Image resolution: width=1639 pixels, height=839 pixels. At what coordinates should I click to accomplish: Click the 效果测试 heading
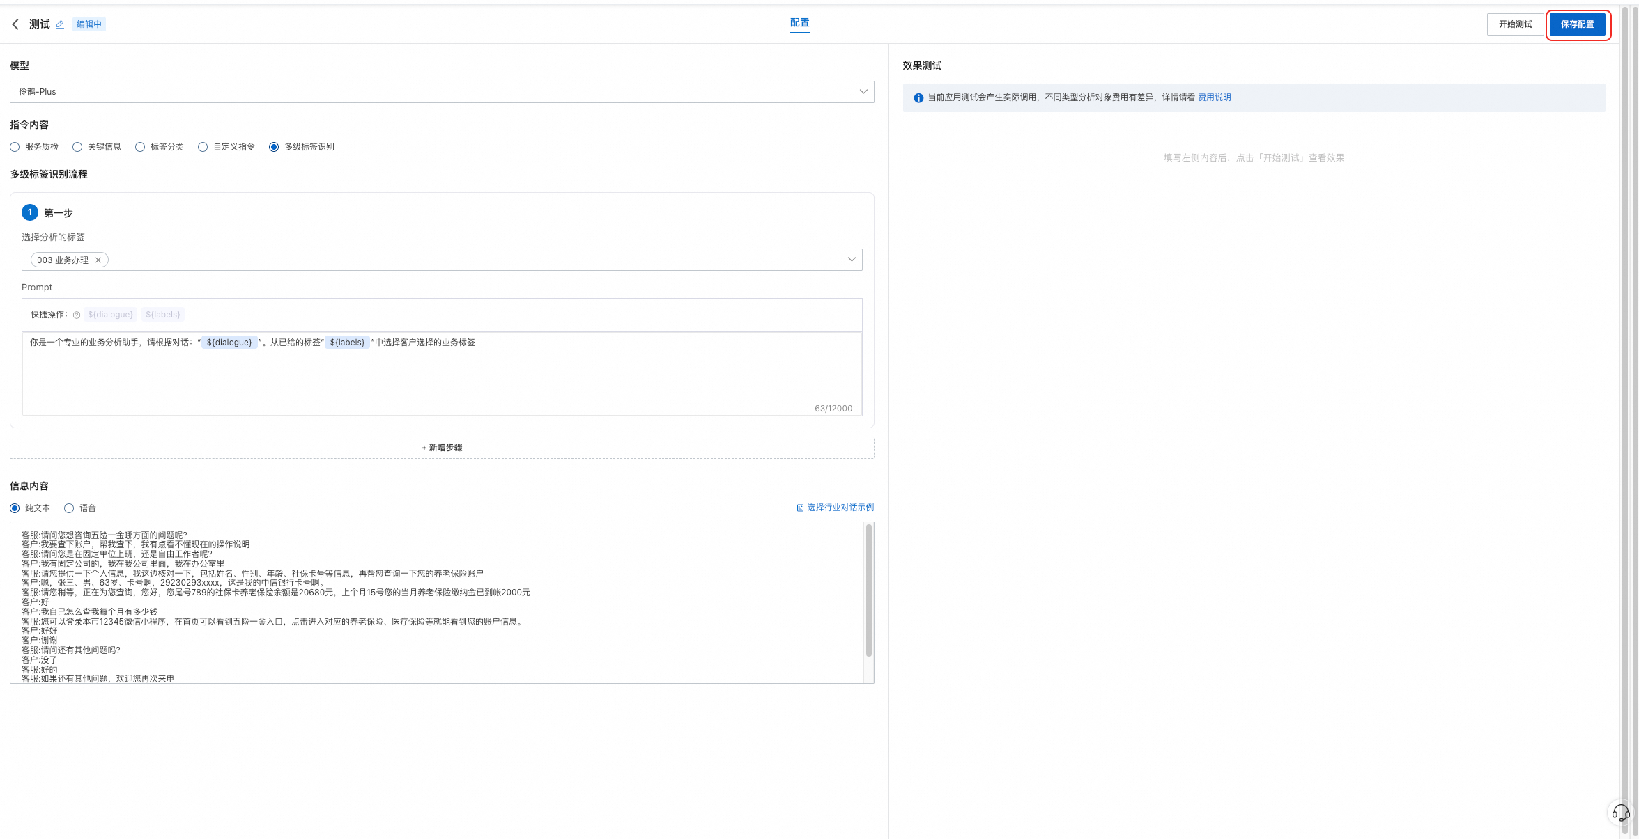[x=922, y=65]
